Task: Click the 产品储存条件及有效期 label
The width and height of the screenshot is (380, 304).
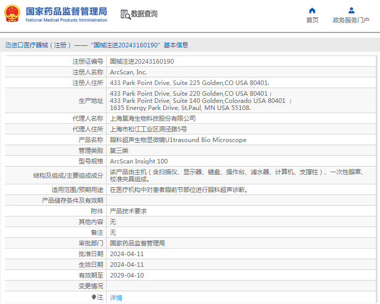Action: pyautogui.click(x=72, y=201)
